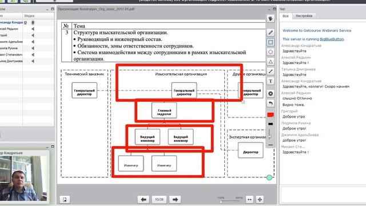Toggle Людмила Рухина audio icon

33,48
